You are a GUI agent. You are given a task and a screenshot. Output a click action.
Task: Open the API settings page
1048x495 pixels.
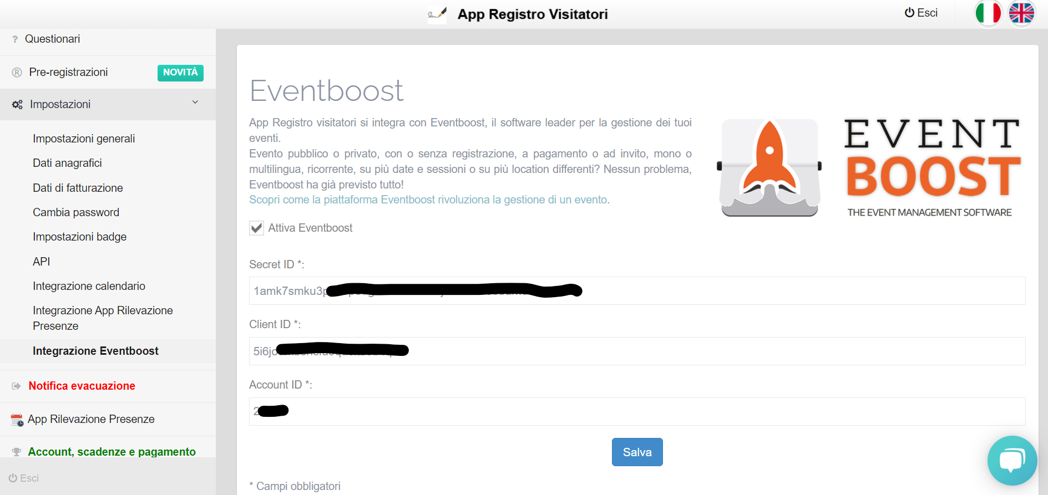pyautogui.click(x=42, y=262)
